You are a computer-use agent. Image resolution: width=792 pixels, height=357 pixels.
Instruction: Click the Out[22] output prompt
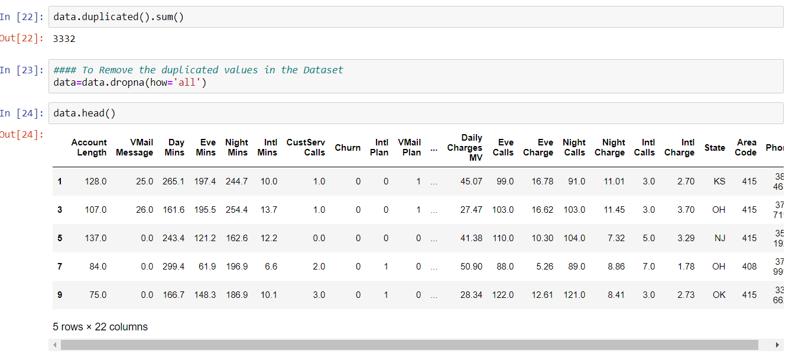pos(22,39)
